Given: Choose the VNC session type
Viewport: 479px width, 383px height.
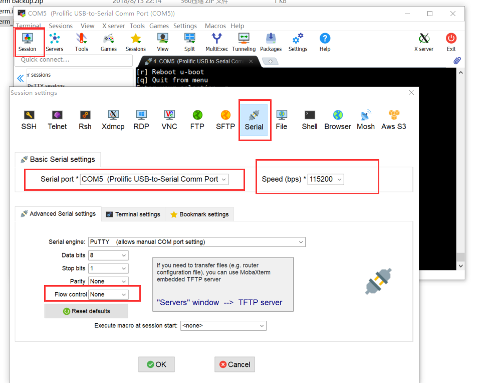Looking at the screenshot, I should pos(169,120).
